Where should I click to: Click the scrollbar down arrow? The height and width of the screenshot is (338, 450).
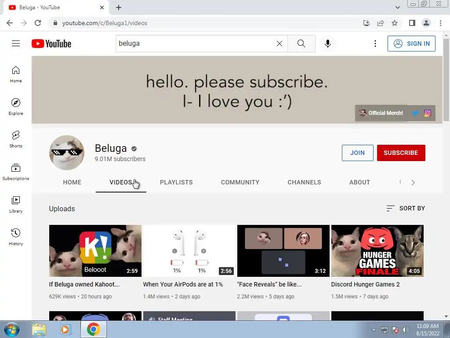click(446, 316)
